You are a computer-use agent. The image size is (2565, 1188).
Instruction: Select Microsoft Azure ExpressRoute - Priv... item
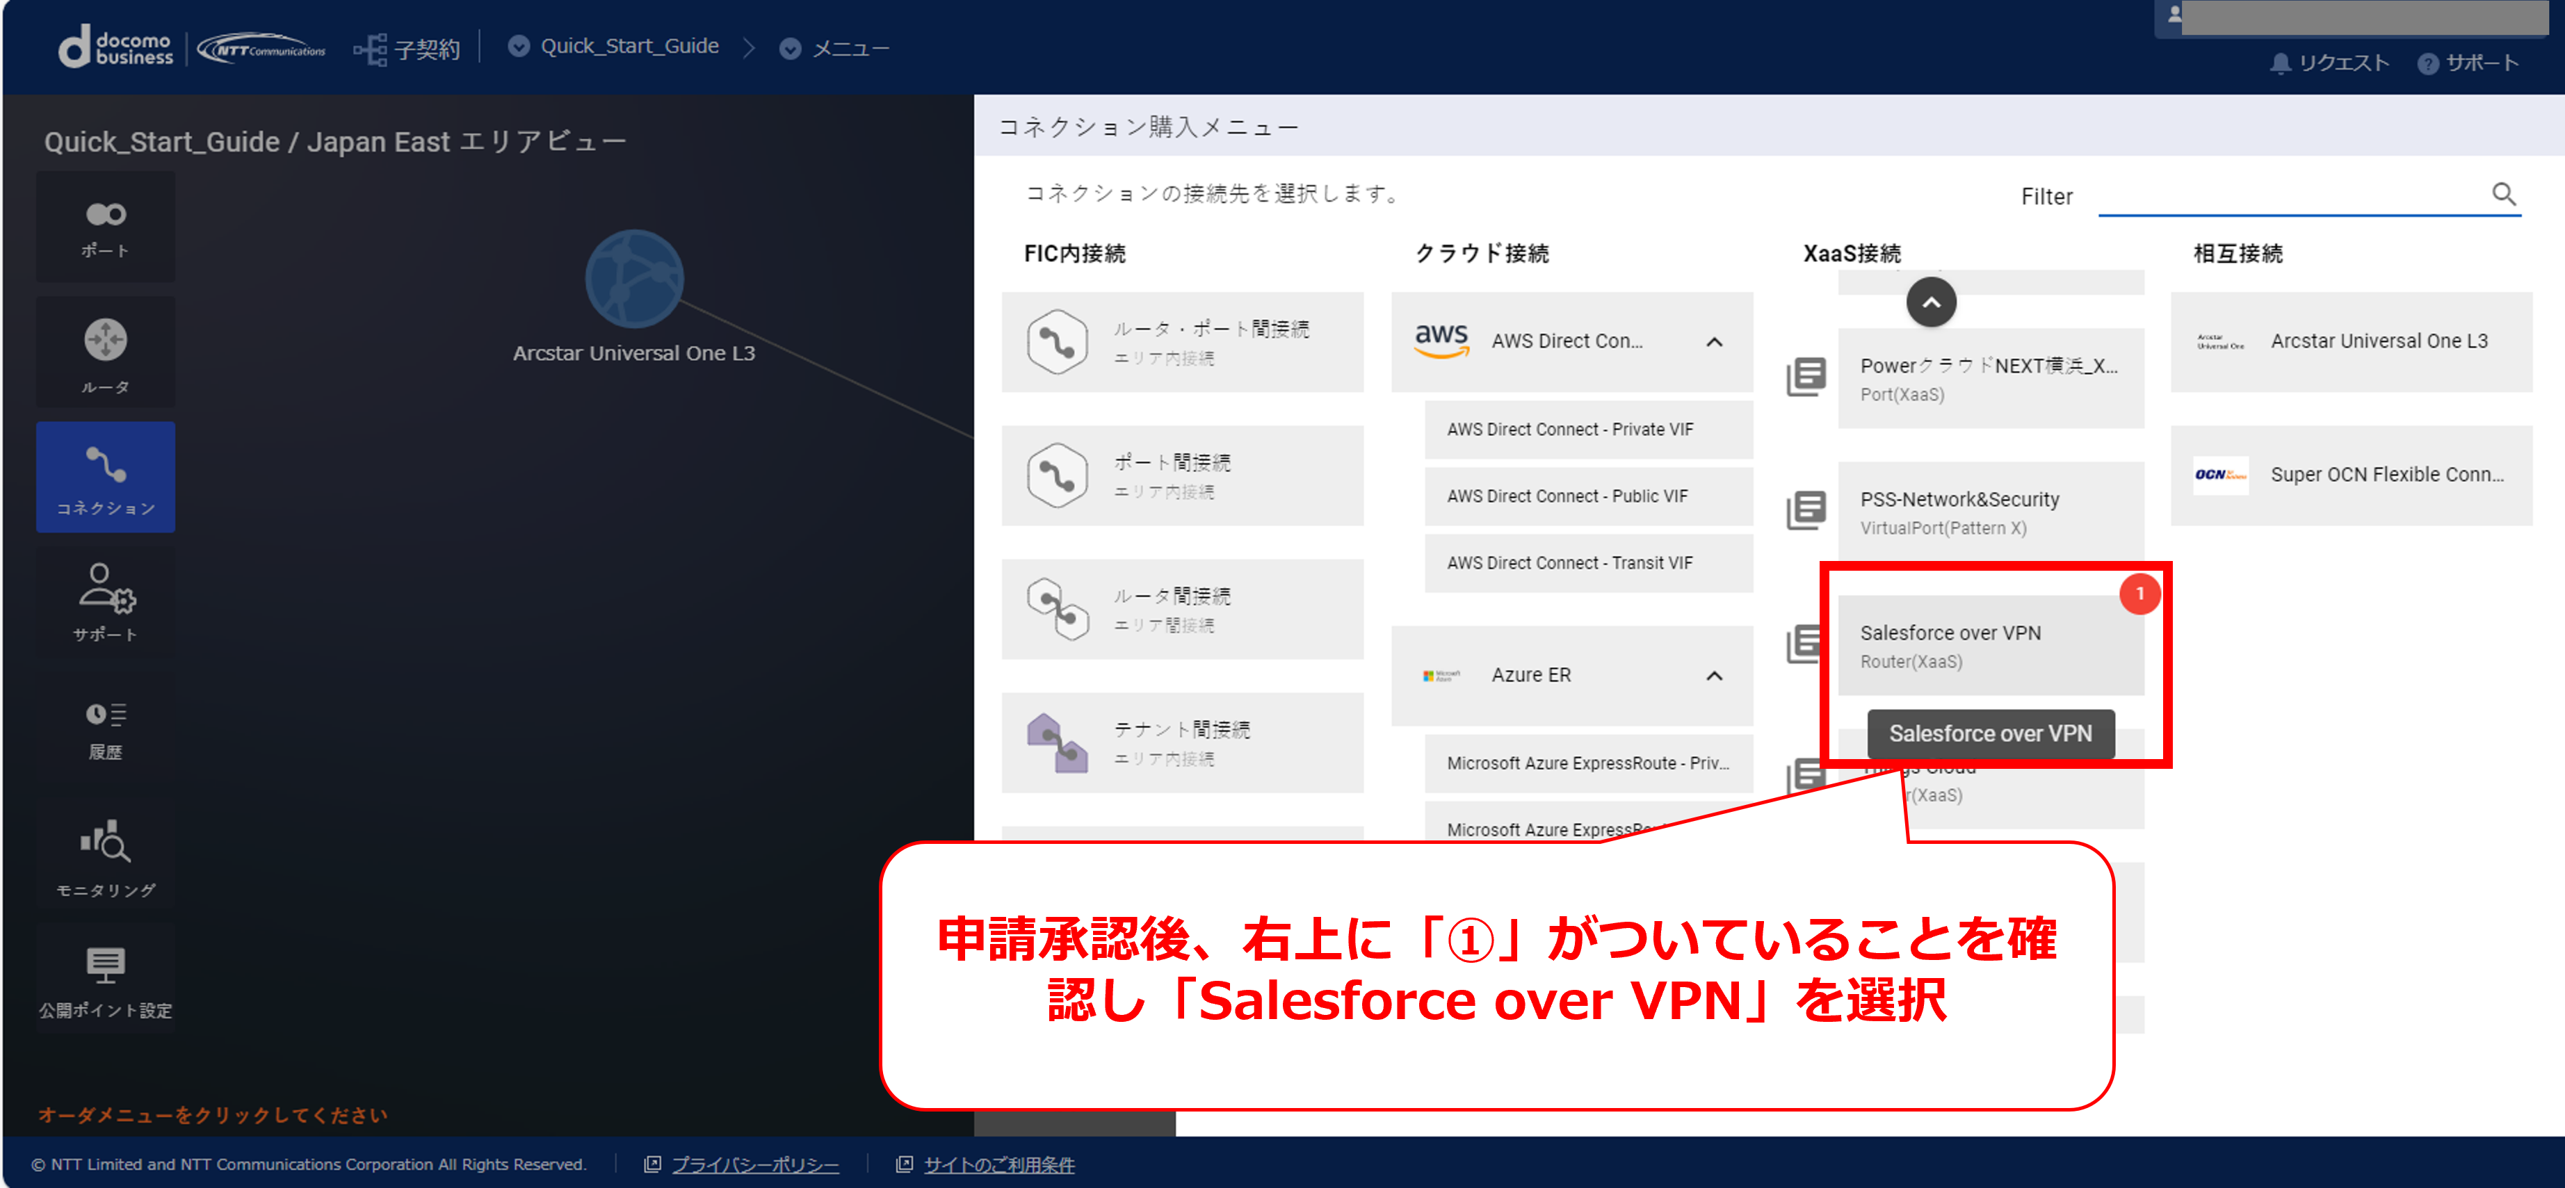point(1588,763)
